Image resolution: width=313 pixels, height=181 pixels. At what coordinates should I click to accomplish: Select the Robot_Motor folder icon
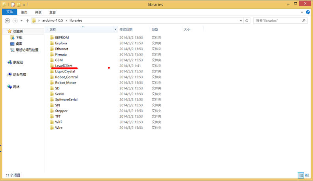pyautogui.click(x=52, y=82)
